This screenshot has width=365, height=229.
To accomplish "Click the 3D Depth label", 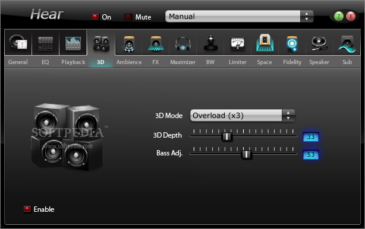I will coord(168,135).
